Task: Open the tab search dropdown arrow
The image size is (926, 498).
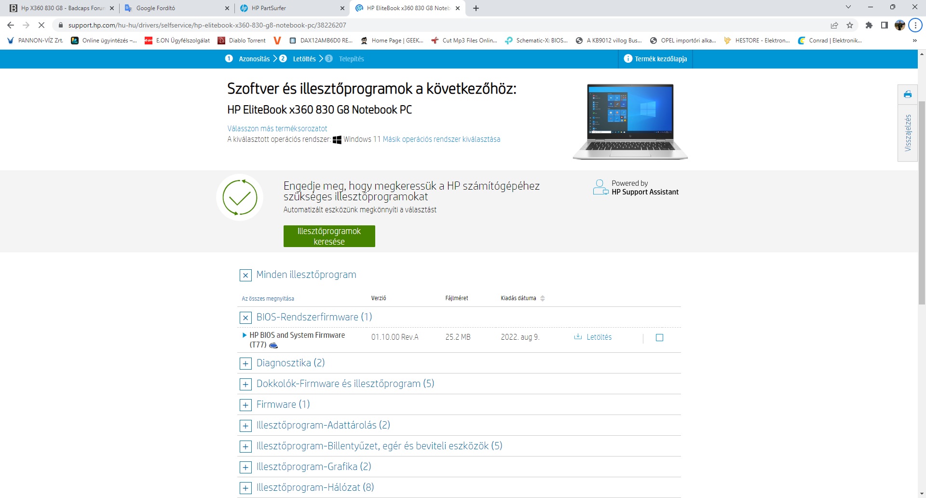Action: coord(848,7)
